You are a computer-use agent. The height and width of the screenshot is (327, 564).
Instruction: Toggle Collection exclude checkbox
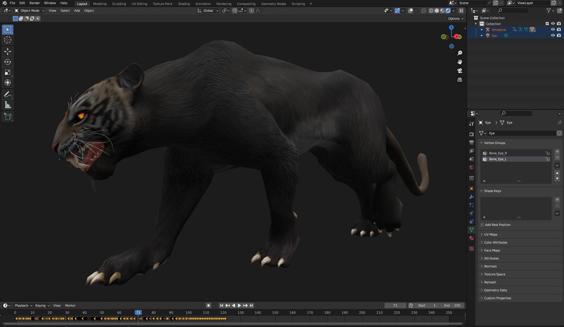547,24
